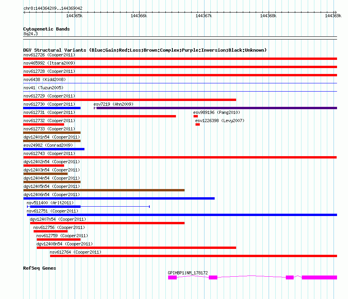Select the second GPIHBP1 magenta exon
Screen dimensions: 348x299
click(x=213, y=277)
